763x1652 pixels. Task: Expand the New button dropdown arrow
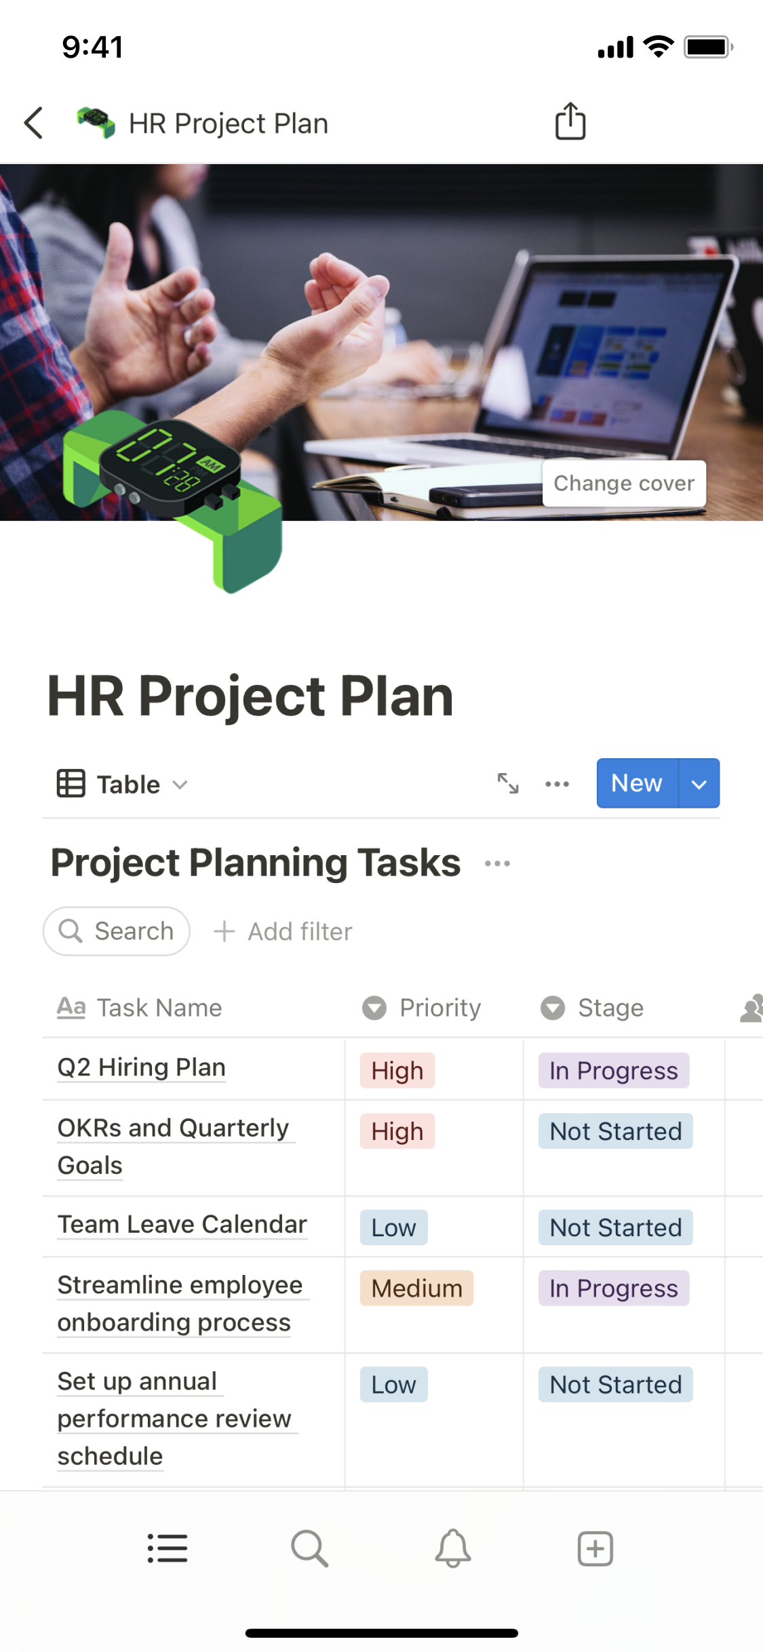(699, 784)
